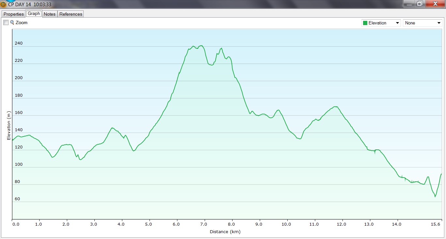This screenshot has width=446, height=239.
Task: Click the Elevation (m) axis label
Action: click(x=9, y=125)
